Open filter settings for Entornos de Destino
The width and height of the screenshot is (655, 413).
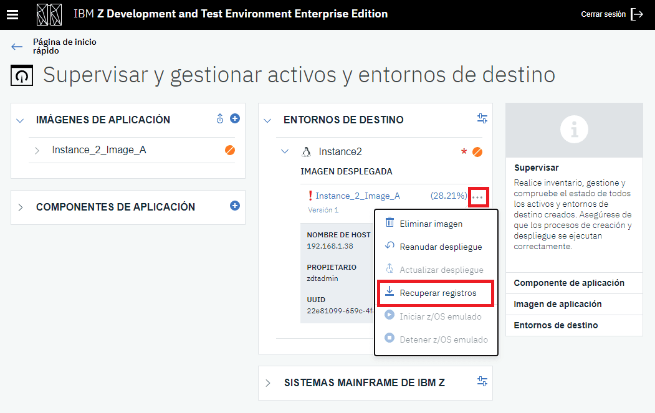[482, 119]
